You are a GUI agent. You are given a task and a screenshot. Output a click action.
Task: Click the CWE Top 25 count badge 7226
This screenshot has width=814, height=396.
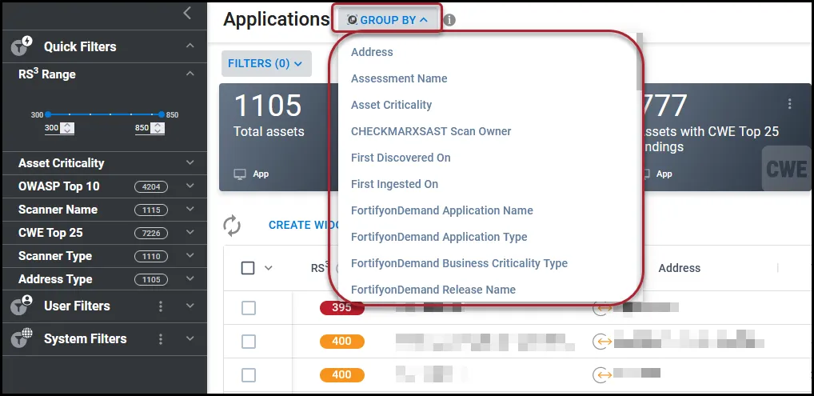[151, 233]
